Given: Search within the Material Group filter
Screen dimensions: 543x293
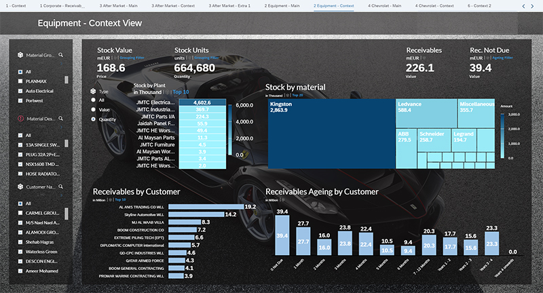Looking at the screenshot, I should (x=61, y=55).
